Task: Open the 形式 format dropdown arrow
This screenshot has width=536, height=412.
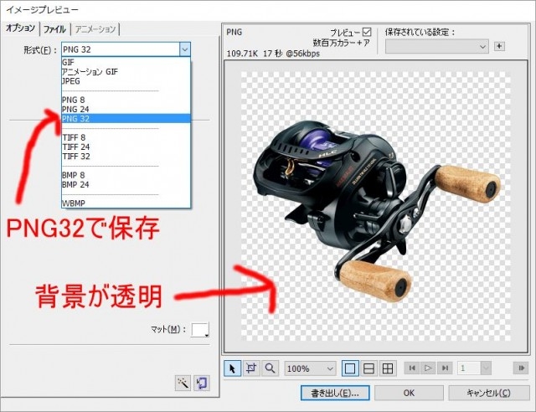Action: pos(185,49)
